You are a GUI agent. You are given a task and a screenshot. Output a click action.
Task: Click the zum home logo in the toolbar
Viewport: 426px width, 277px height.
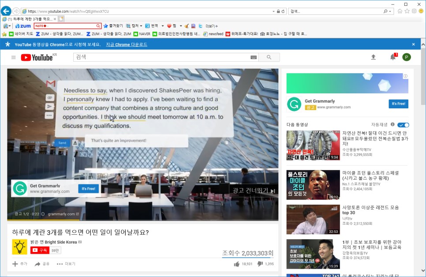click(x=23, y=26)
